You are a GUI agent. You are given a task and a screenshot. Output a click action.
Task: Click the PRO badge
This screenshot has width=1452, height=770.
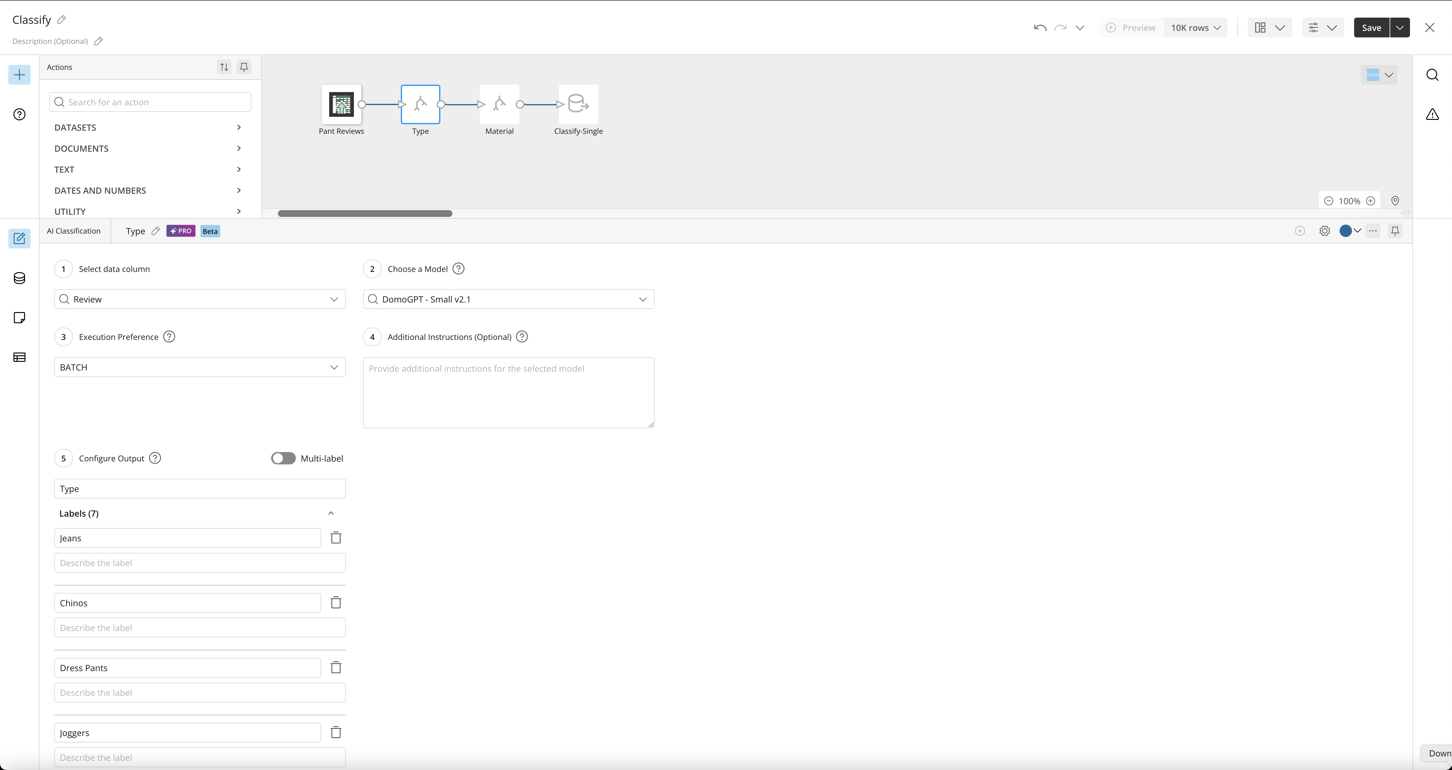coord(181,231)
